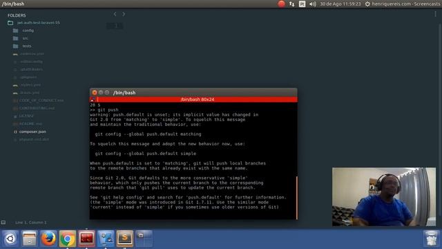Click 'git config --global push.default matching' line
The height and width of the screenshot is (249, 442).
(x=148, y=134)
